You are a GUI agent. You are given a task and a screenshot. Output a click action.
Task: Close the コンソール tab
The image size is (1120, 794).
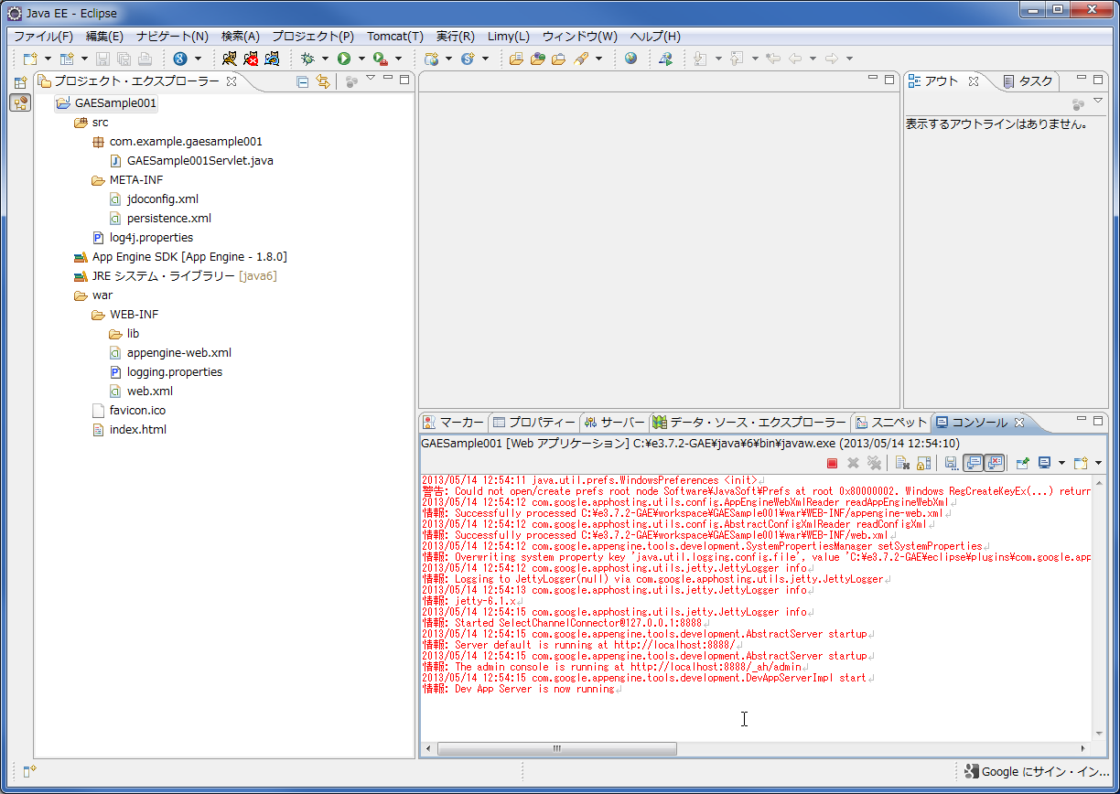pos(1019,422)
